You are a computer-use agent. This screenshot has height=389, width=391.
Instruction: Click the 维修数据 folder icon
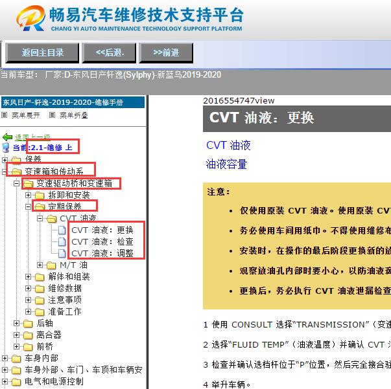[40, 289]
